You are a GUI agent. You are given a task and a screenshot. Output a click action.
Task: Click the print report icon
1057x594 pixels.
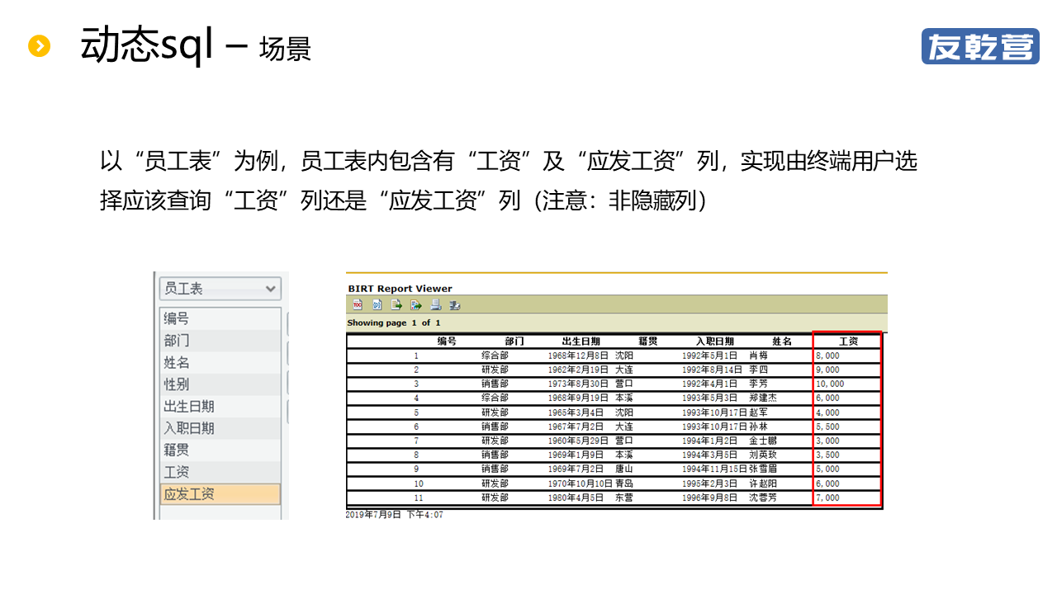point(435,304)
